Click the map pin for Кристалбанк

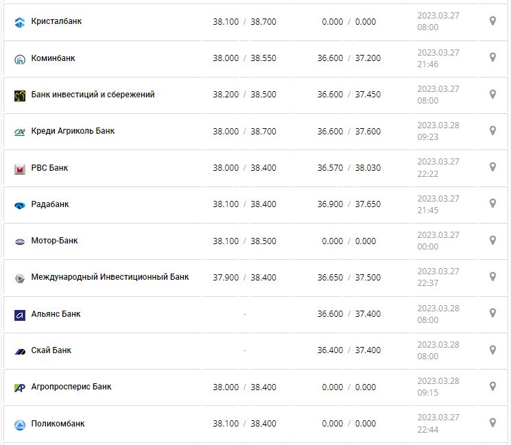pyautogui.click(x=492, y=21)
